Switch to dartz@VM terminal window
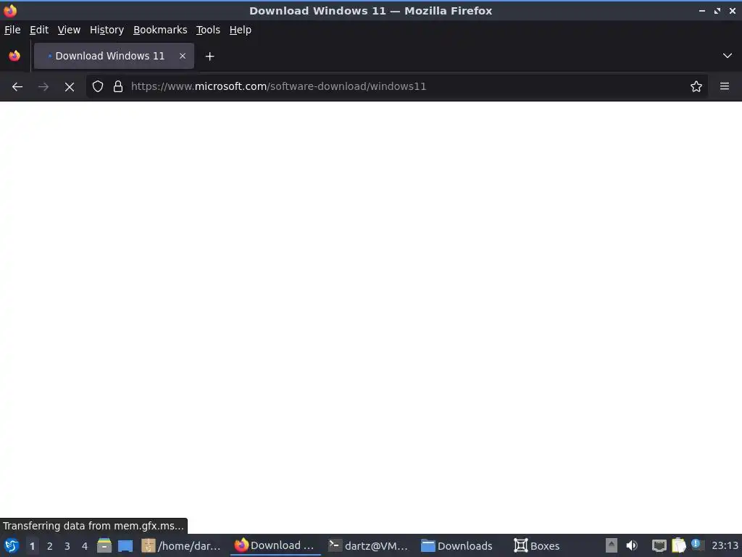This screenshot has height=557, width=742. (369, 545)
